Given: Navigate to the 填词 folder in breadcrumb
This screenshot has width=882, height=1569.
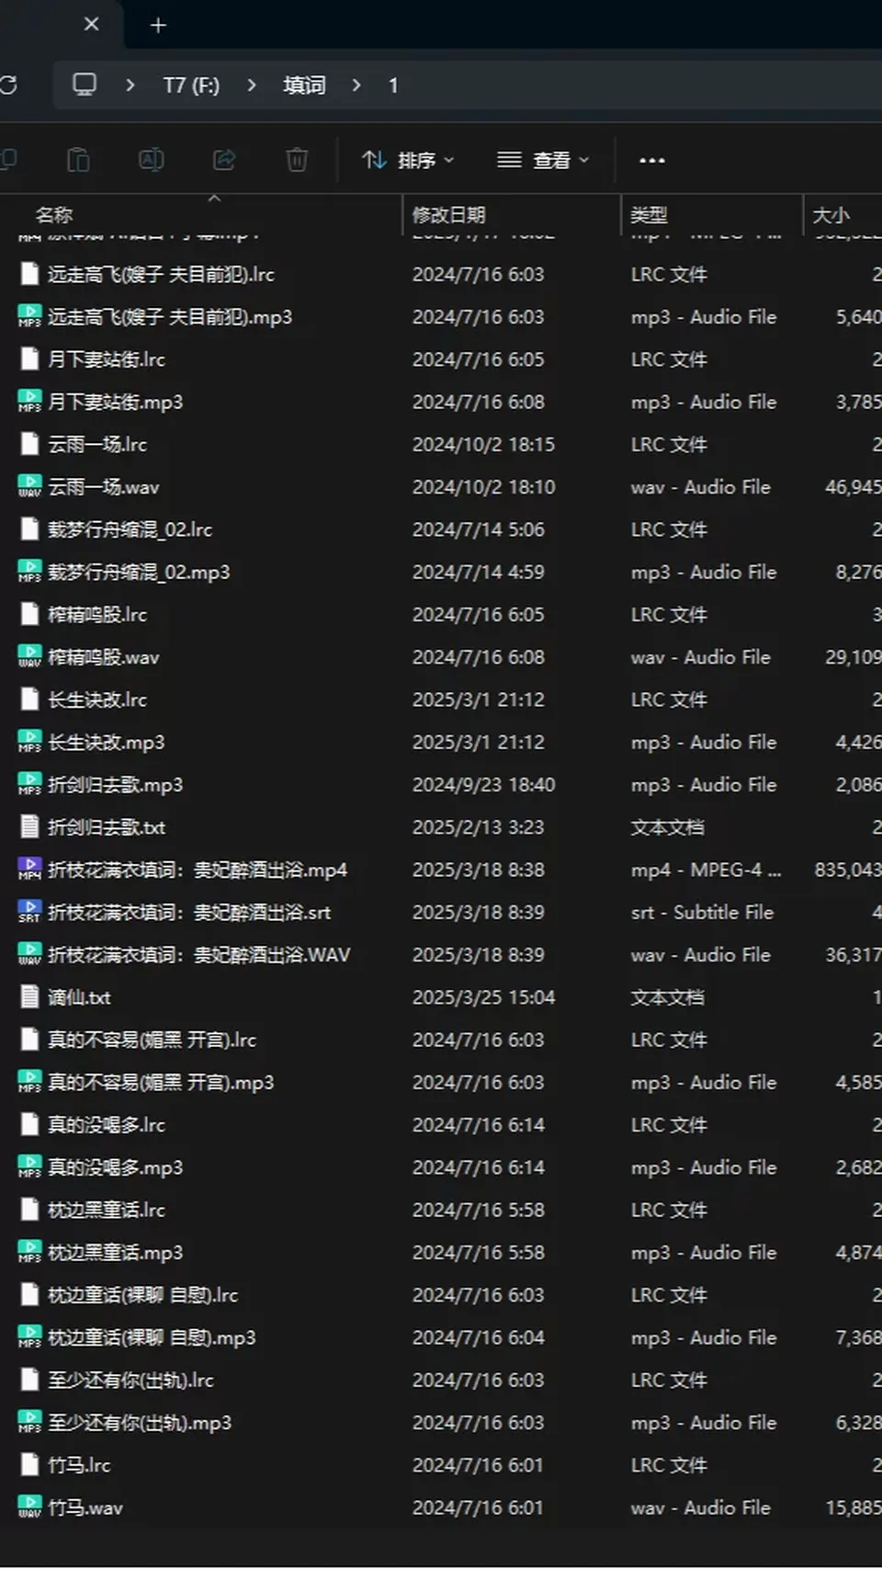Looking at the screenshot, I should point(304,85).
